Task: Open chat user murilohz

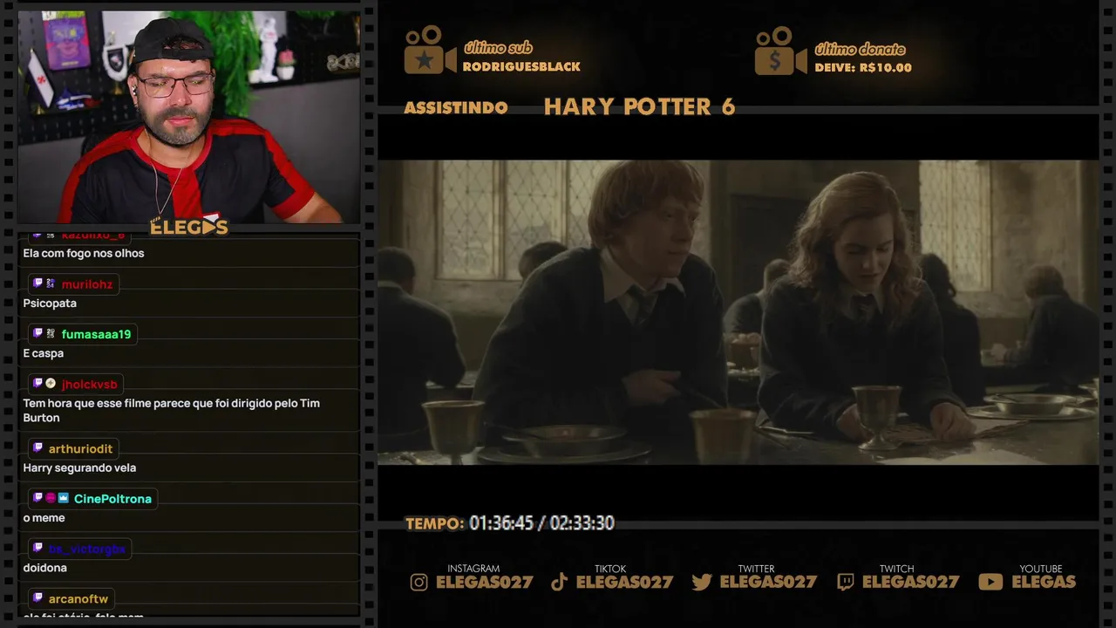Action: click(87, 284)
